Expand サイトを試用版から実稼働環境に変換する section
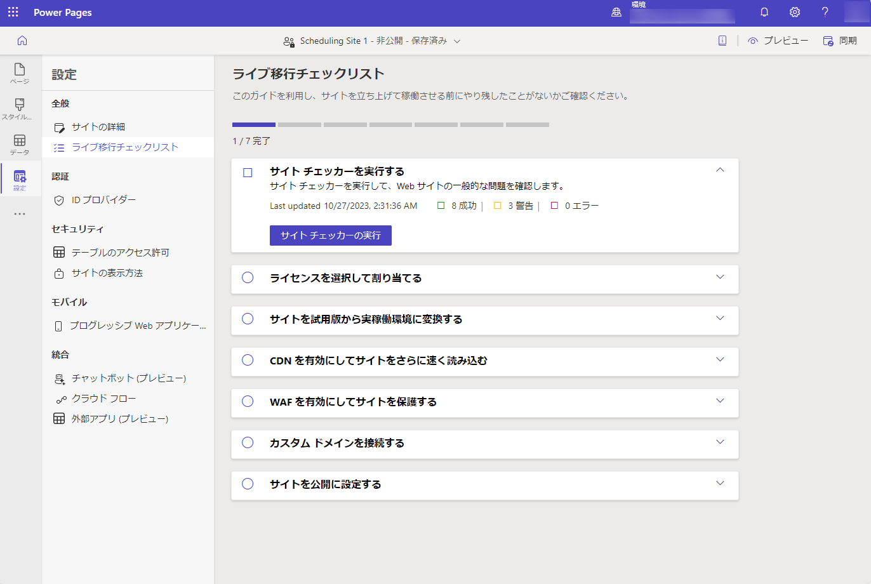The height and width of the screenshot is (584, 871). point(720,318)
